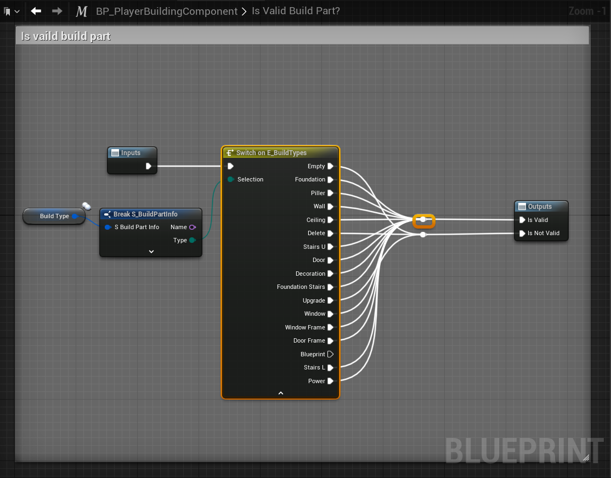Click the Blueprint execution pin on switch
This screenshot has width=611, height=478.
click(330, 354)
